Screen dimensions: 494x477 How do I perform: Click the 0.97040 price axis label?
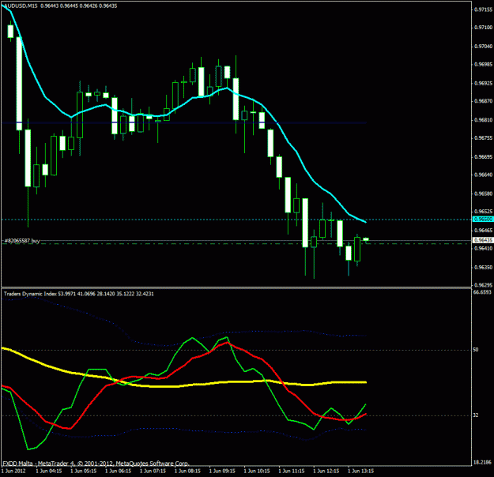(483, 47)
